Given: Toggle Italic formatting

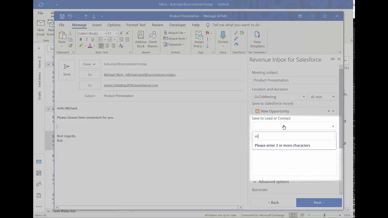Looking at the screenshot, I should [x=87, y=40].
